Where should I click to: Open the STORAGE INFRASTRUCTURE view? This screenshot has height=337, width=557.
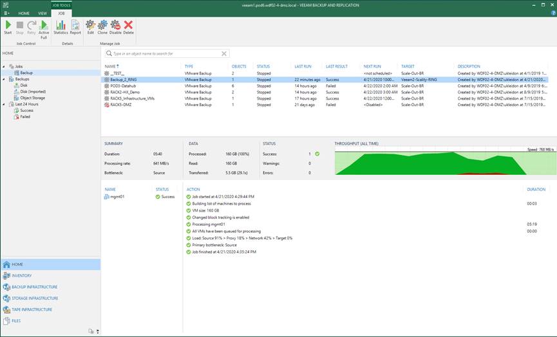tap(50, 298)
